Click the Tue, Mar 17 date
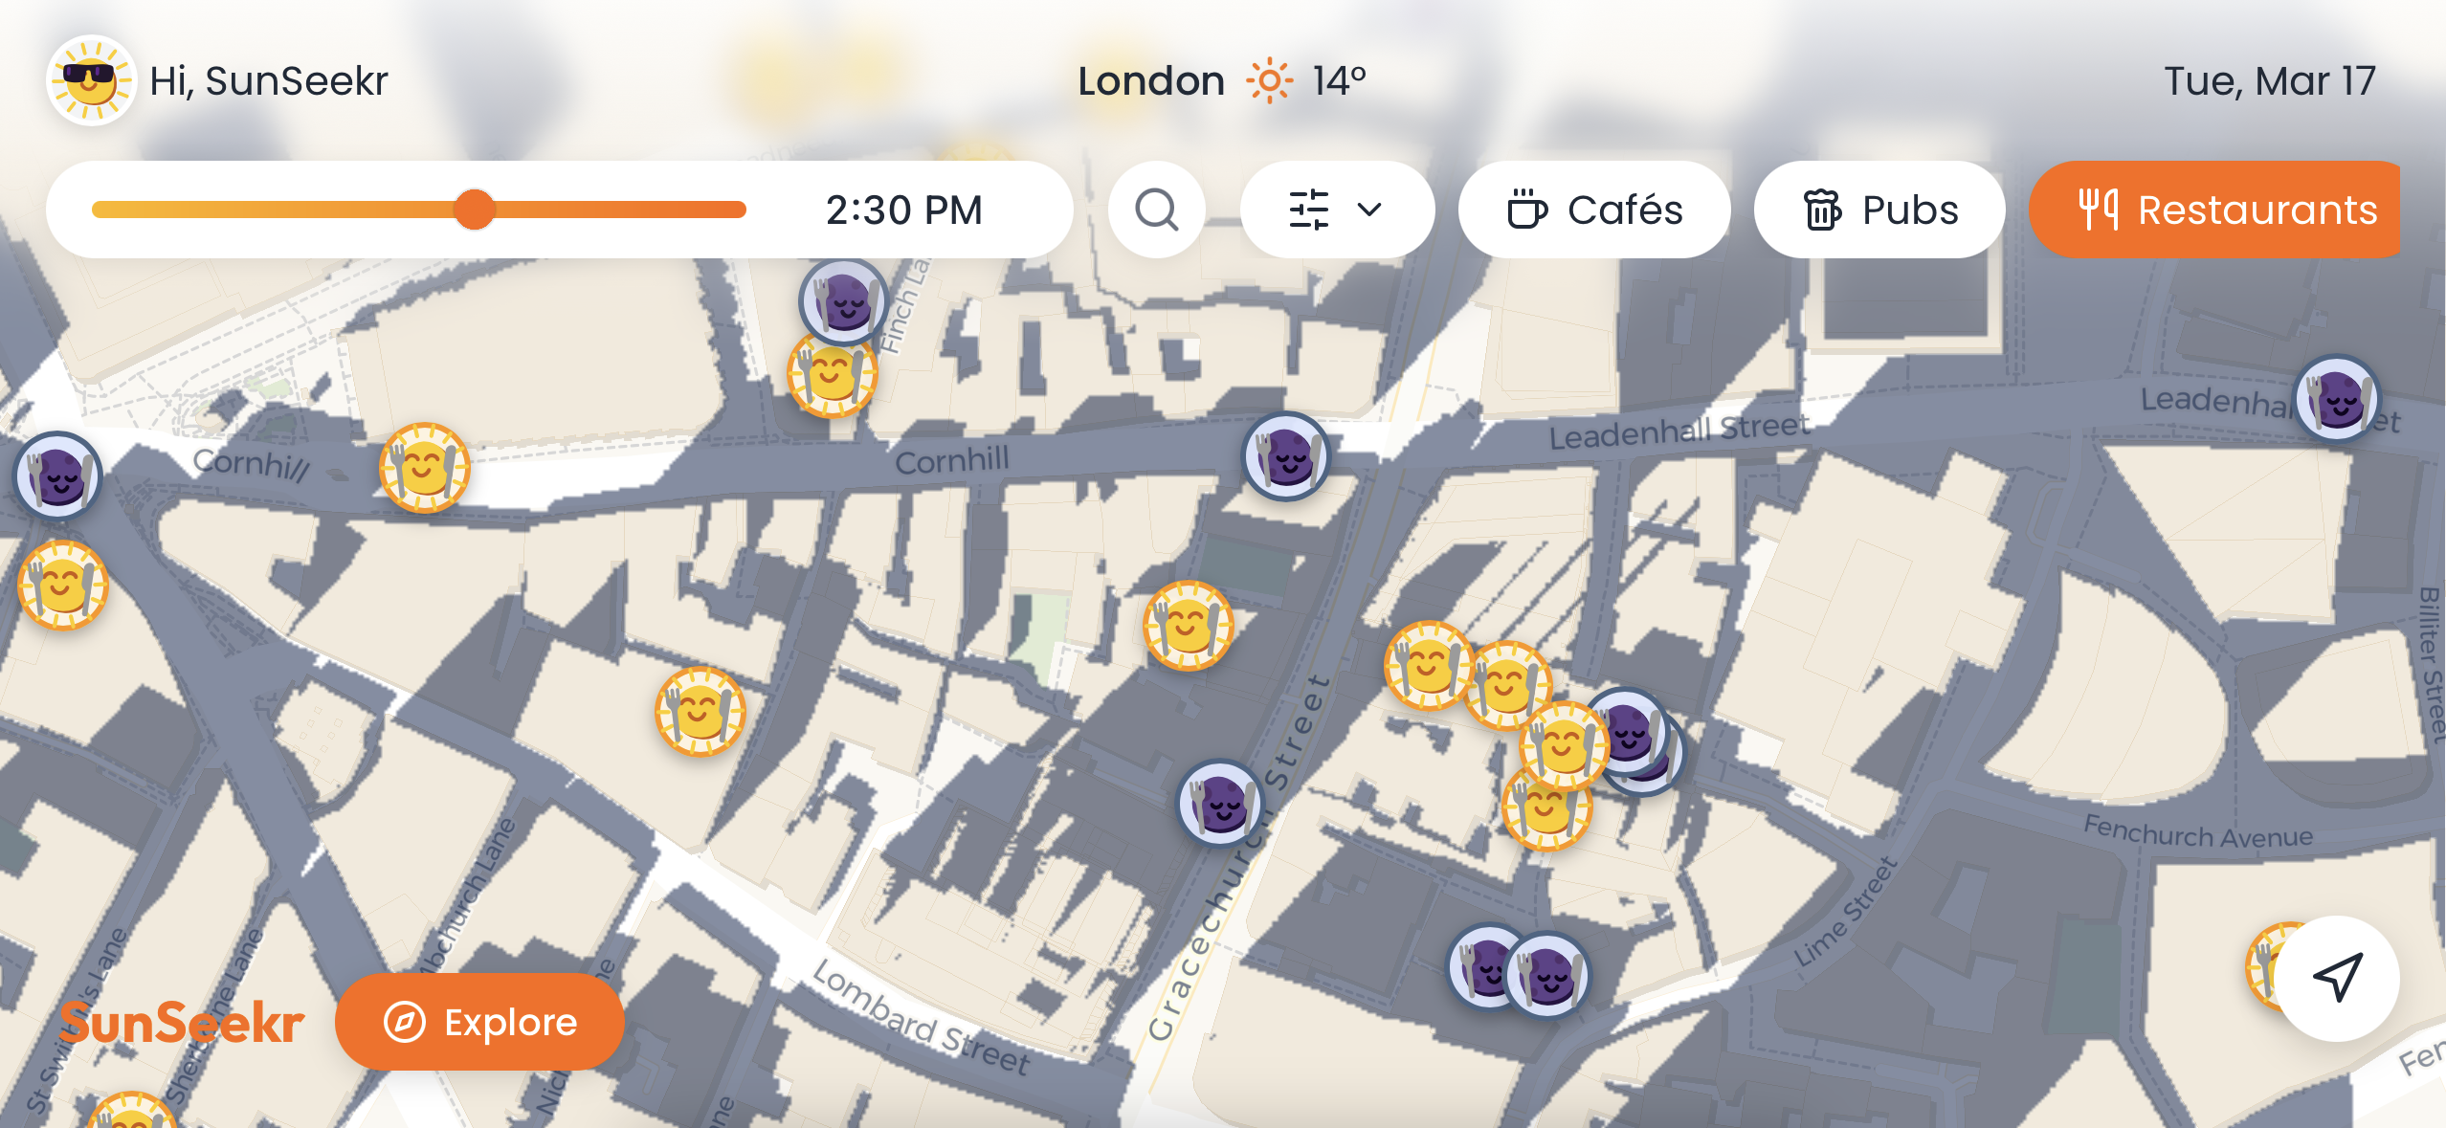This screenshot has height=1128, width=2446. pos(2269,81)
